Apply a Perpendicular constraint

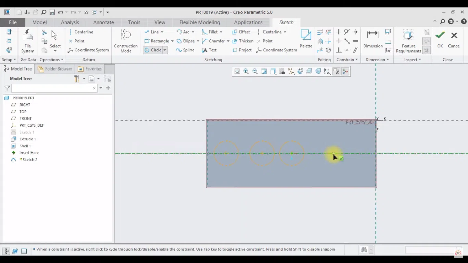pyautogui.click(x=339, y=50)
